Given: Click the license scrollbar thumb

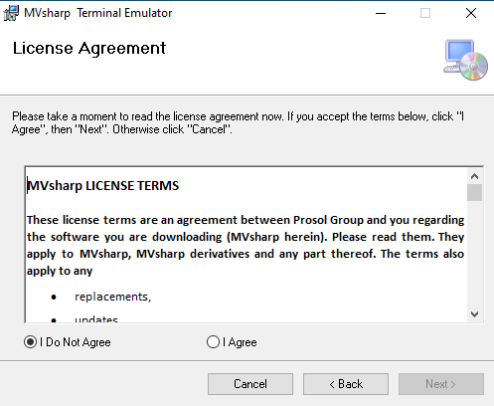Looking at the screenshot, I should click(474, 193).
